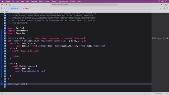Go forward in editor history
This screenshot has height=95, width=169.
coord(7,8)
